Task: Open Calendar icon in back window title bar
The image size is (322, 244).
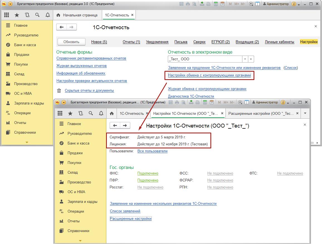Action: point(222,4)
